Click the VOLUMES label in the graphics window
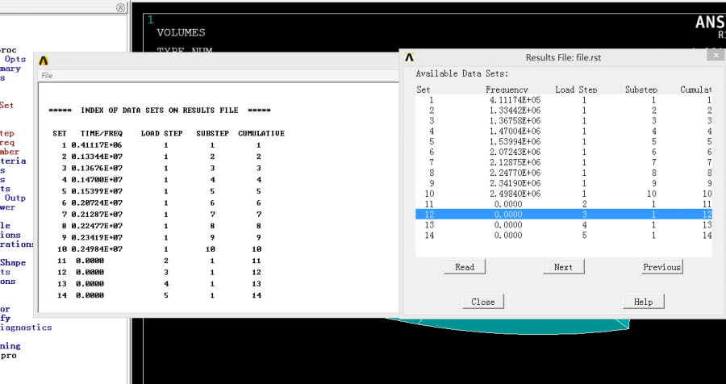Screen dimensions: 726x384 point(181,33)
